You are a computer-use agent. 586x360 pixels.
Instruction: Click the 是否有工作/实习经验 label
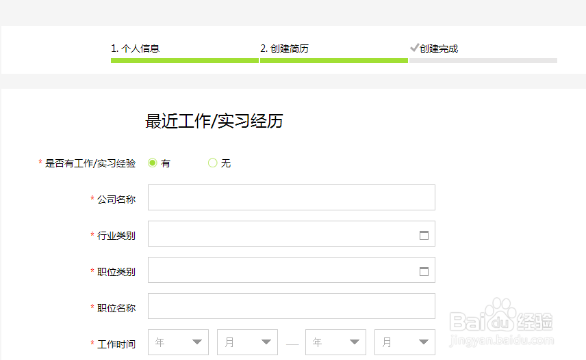tap(90, 163)
